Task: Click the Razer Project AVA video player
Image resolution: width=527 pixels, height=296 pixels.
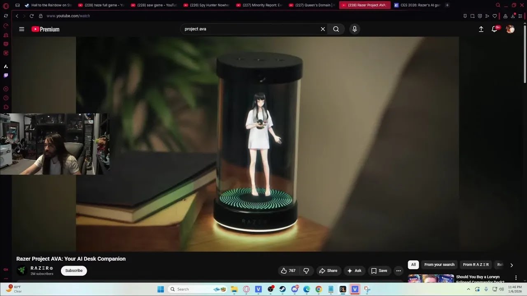Action: (x=267, y=144)
